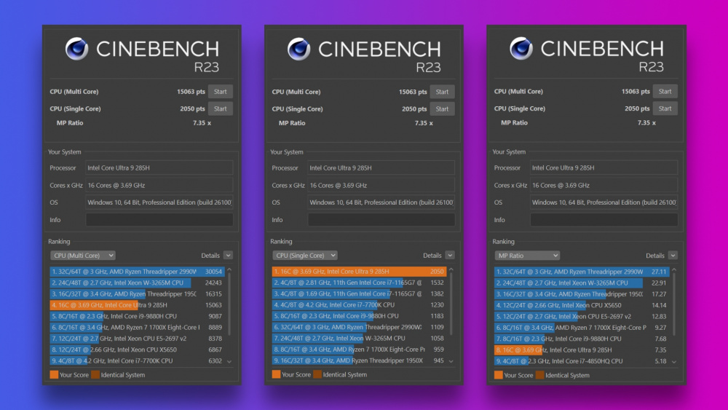
Task: Click scroll-up arrow of MP Ratio ranking list
Action: click(x=673, y=270)
